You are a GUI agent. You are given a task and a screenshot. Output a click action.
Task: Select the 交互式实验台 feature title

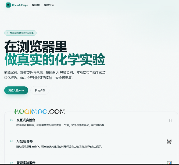26,120
